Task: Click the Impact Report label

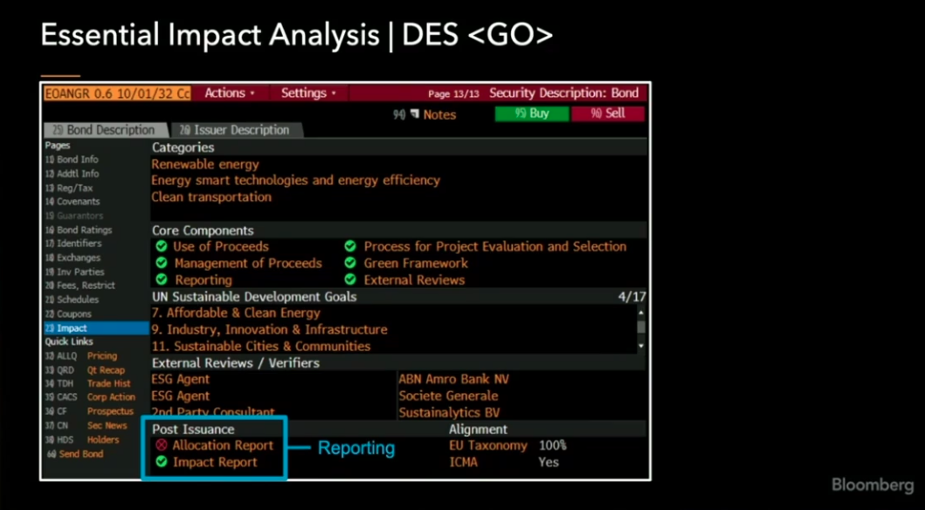Action: [215, 462]
